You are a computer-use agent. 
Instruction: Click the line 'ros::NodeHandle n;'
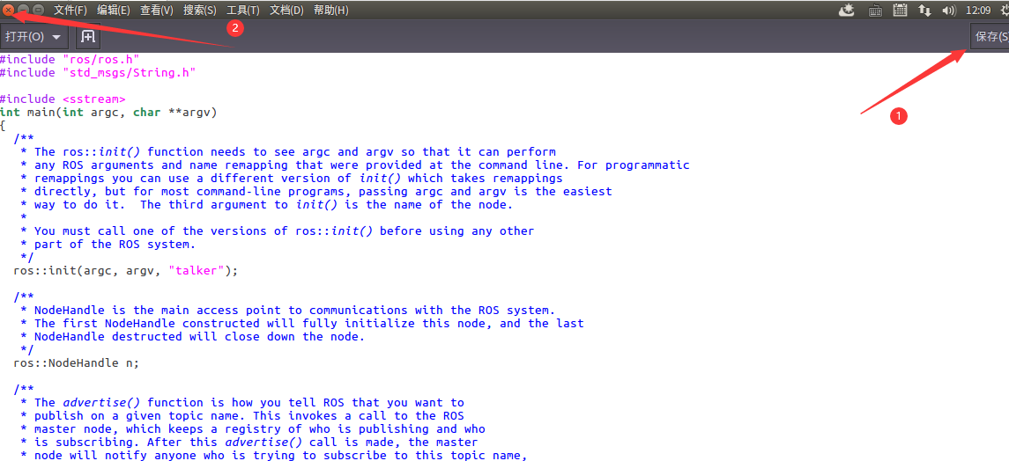76,362
